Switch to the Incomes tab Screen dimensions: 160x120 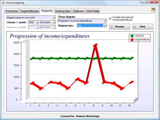pyautogui.click(x=12, y=11)
